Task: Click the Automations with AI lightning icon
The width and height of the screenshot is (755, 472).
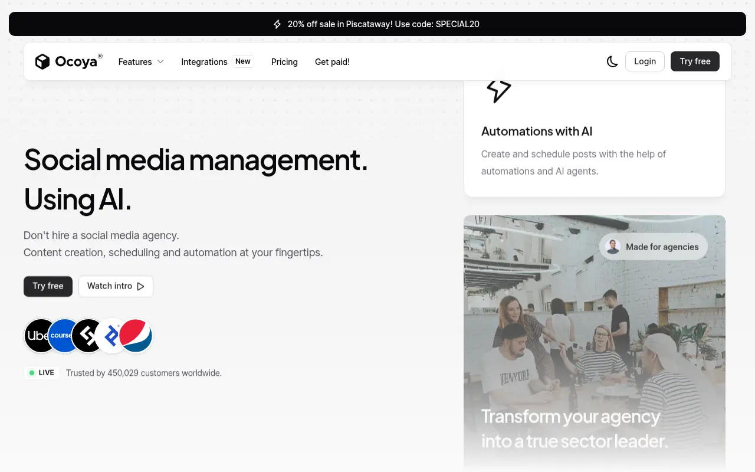Action: coord(498,90)
